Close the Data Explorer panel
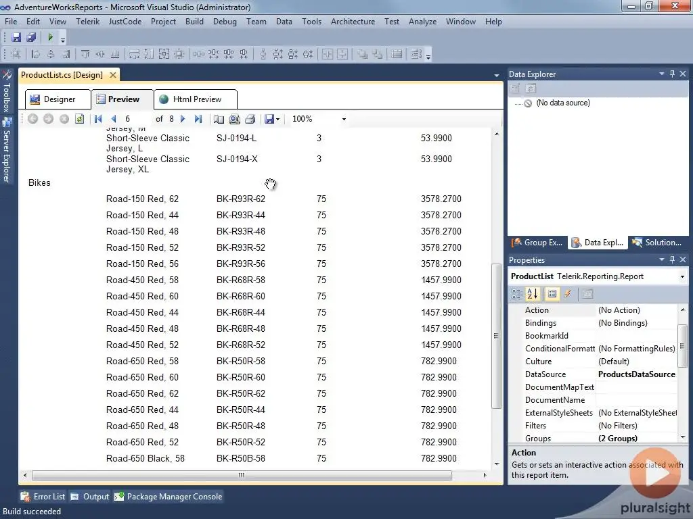The width and height of the screenshot is (693, 519). pyautogui.click(x=683, y=74)
